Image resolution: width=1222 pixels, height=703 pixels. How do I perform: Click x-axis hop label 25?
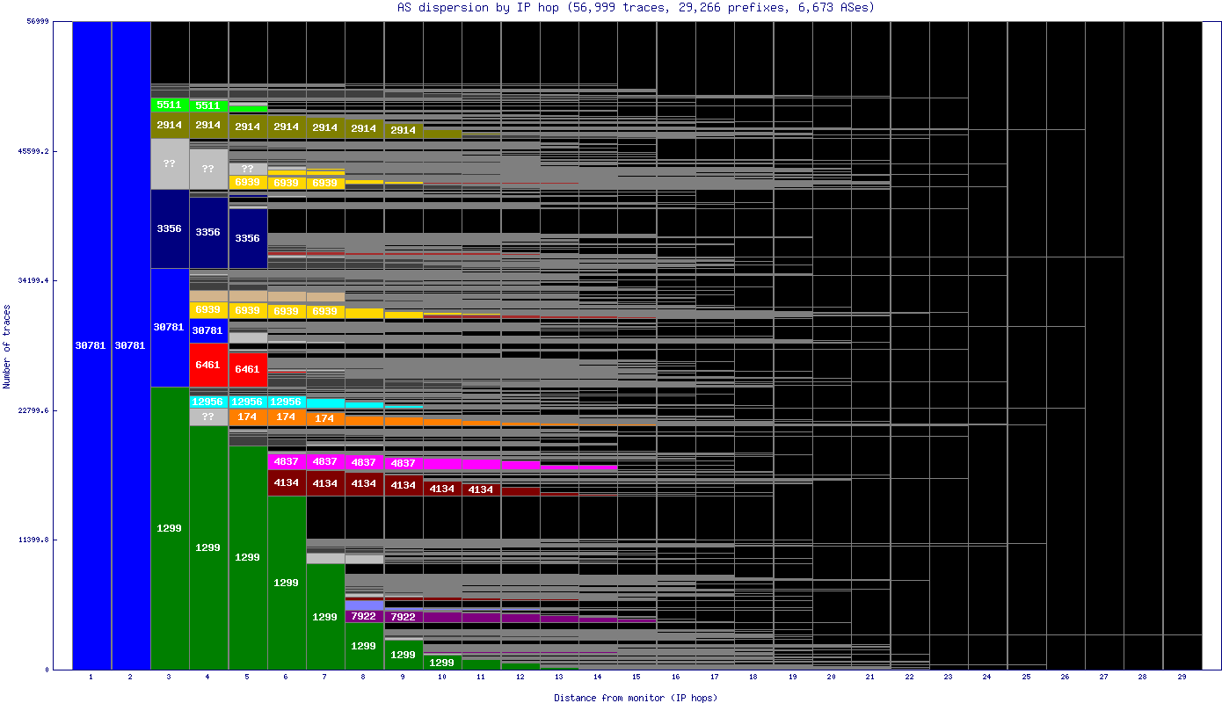pyautogui.click(x=1026, y=678)
